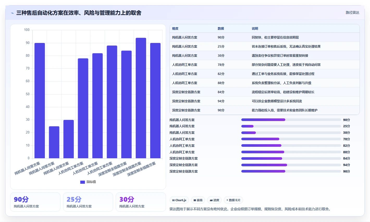Click the 88分 value in the table
The height and width of the screenshot is (222, 370).
pos(221,83)
